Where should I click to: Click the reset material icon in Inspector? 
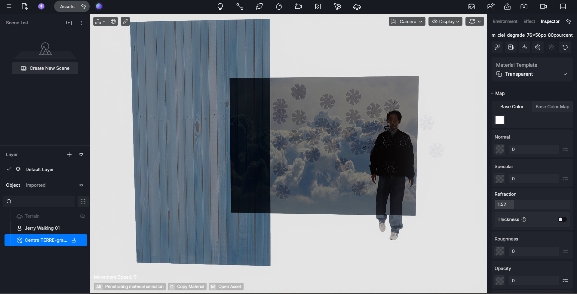coord(565,47)
